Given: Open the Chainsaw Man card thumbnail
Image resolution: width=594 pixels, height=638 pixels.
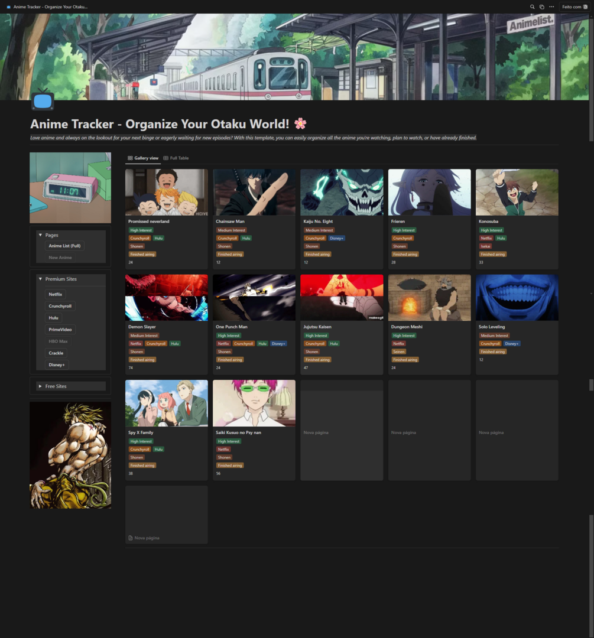Looking at the screenshot, I should (x=254, y=193).
